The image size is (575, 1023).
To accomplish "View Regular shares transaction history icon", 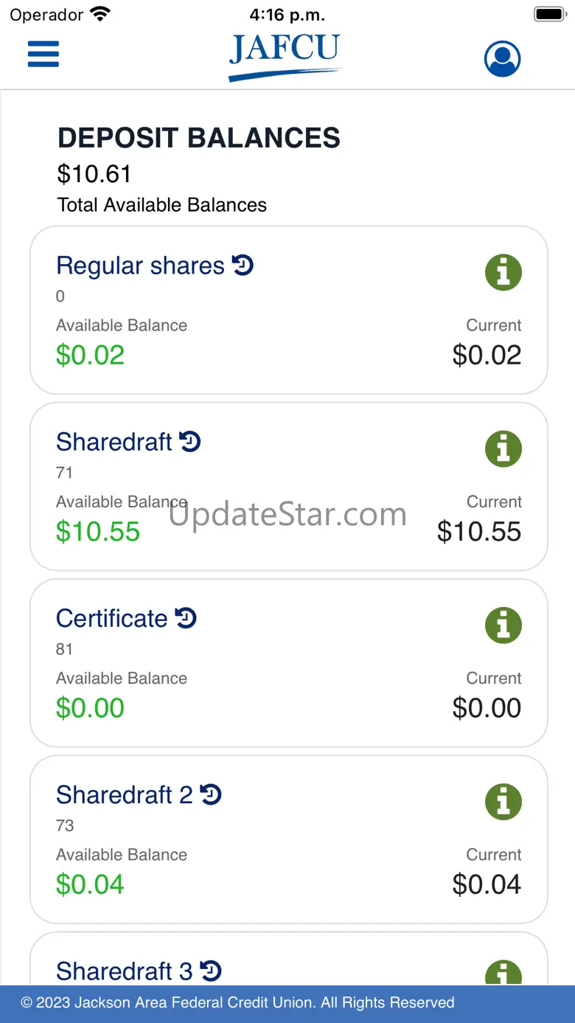I will pos(243,265).
